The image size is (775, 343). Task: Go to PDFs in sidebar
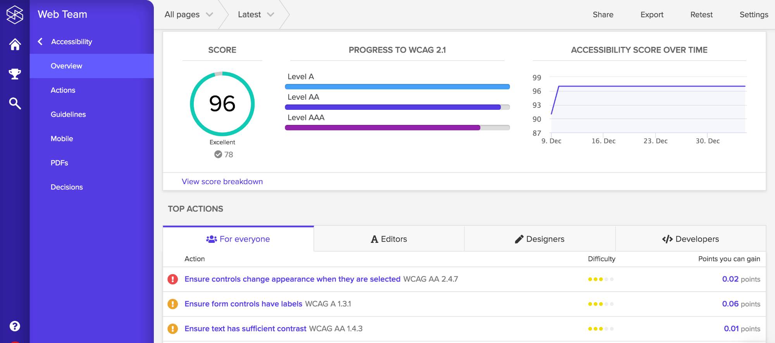pos(59,163)
